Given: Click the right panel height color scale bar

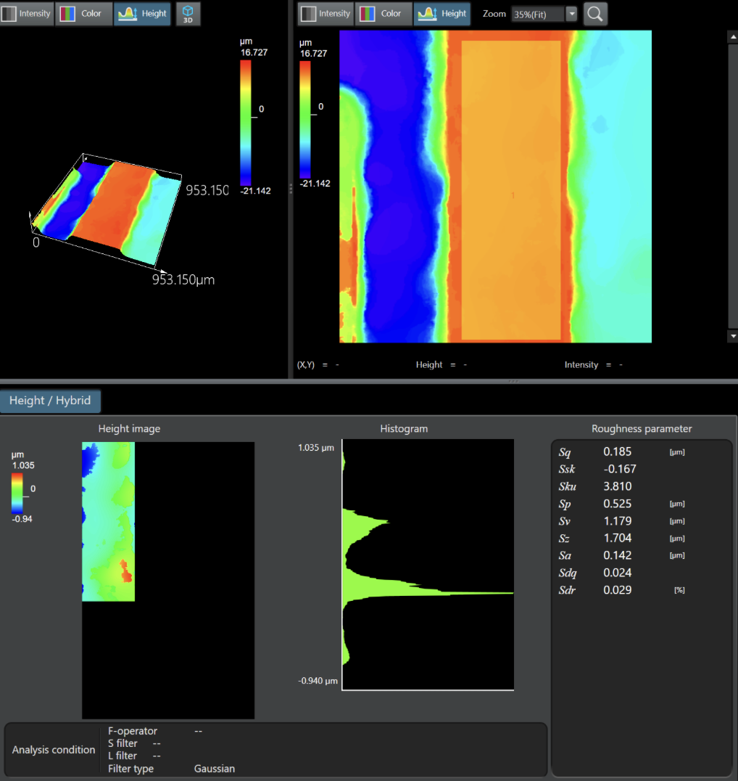Looking at the screenshot, I should [304, 120].
